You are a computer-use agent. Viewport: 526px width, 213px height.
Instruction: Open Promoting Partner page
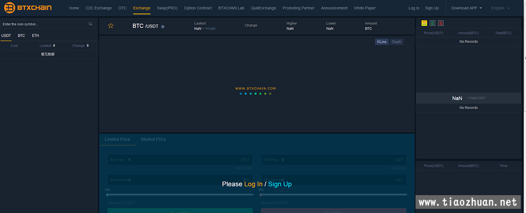tap(299, 8)
